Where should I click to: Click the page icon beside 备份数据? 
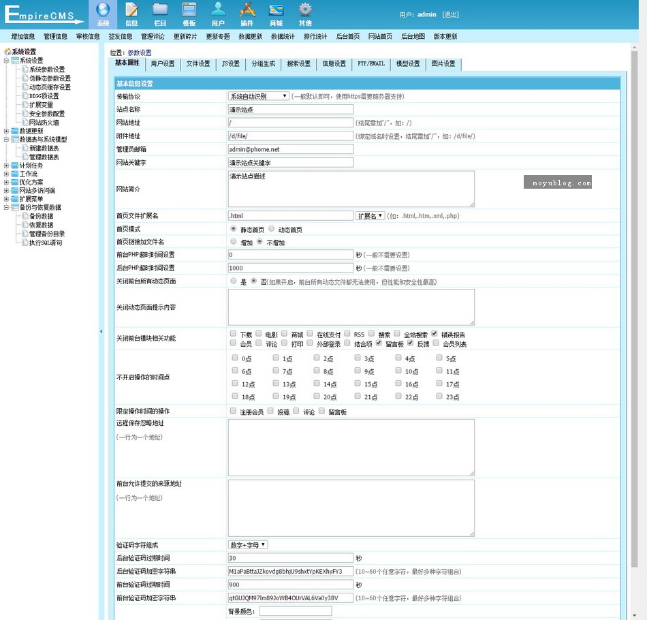(x=25, y=216)
